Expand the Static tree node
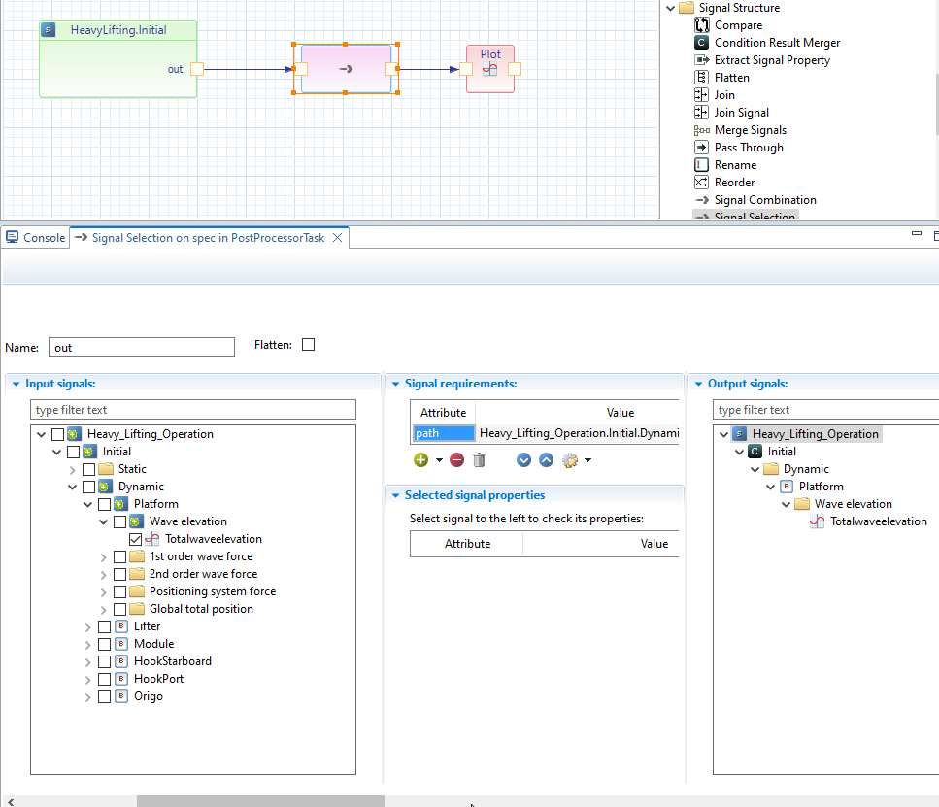The height and width of the screenshot is (807, 939). pos(73,469)
